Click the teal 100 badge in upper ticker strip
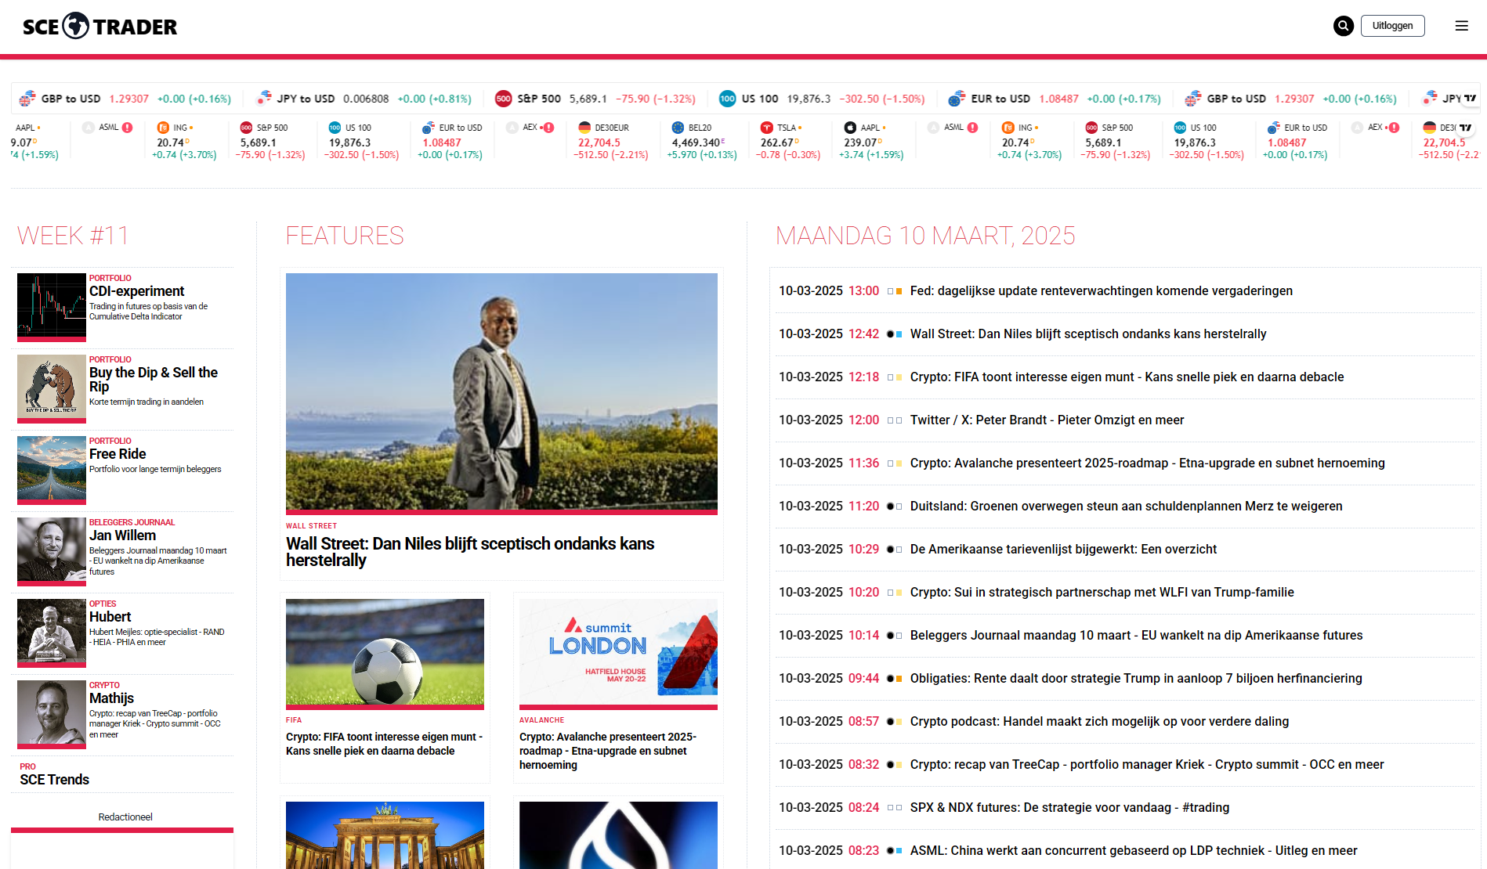This screenshot has height=869, width=1487. click(x=728, y=99)
